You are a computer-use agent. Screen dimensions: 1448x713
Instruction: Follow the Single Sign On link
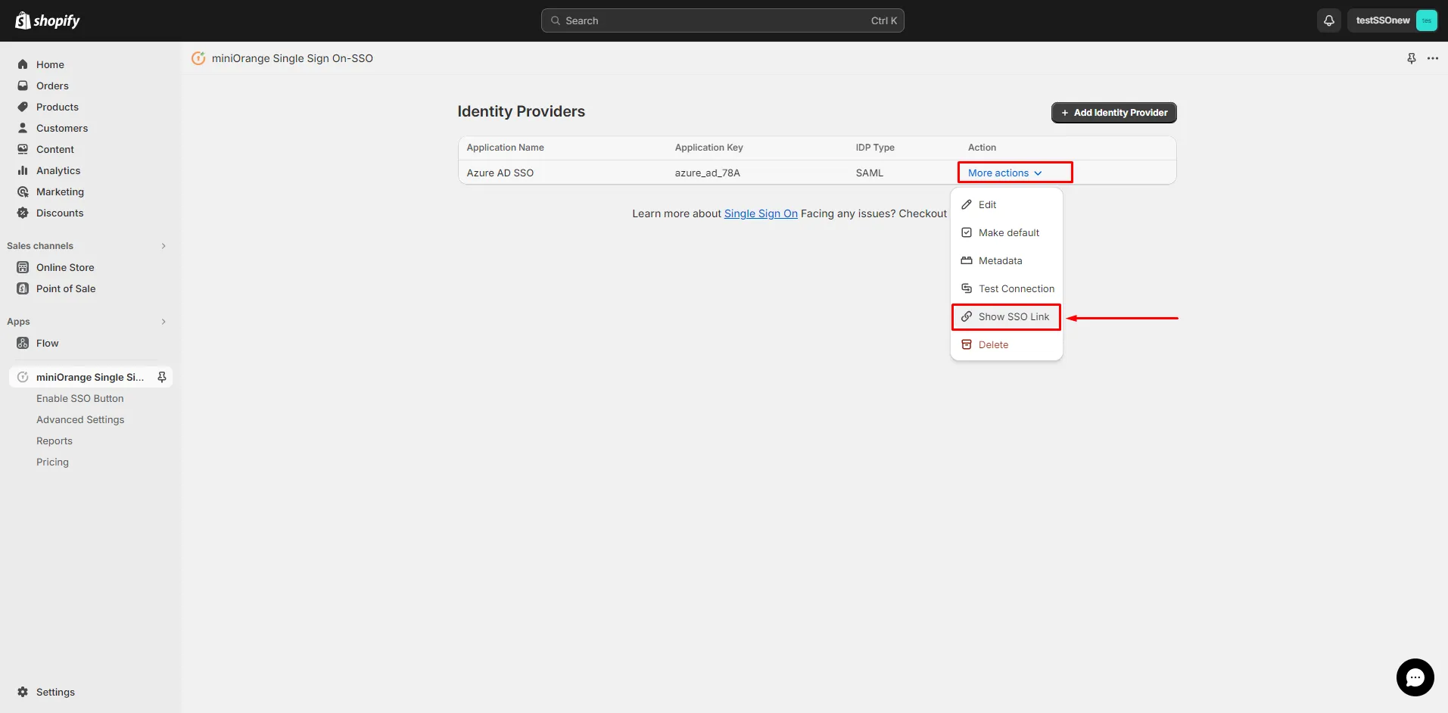(x=761, y=213)
